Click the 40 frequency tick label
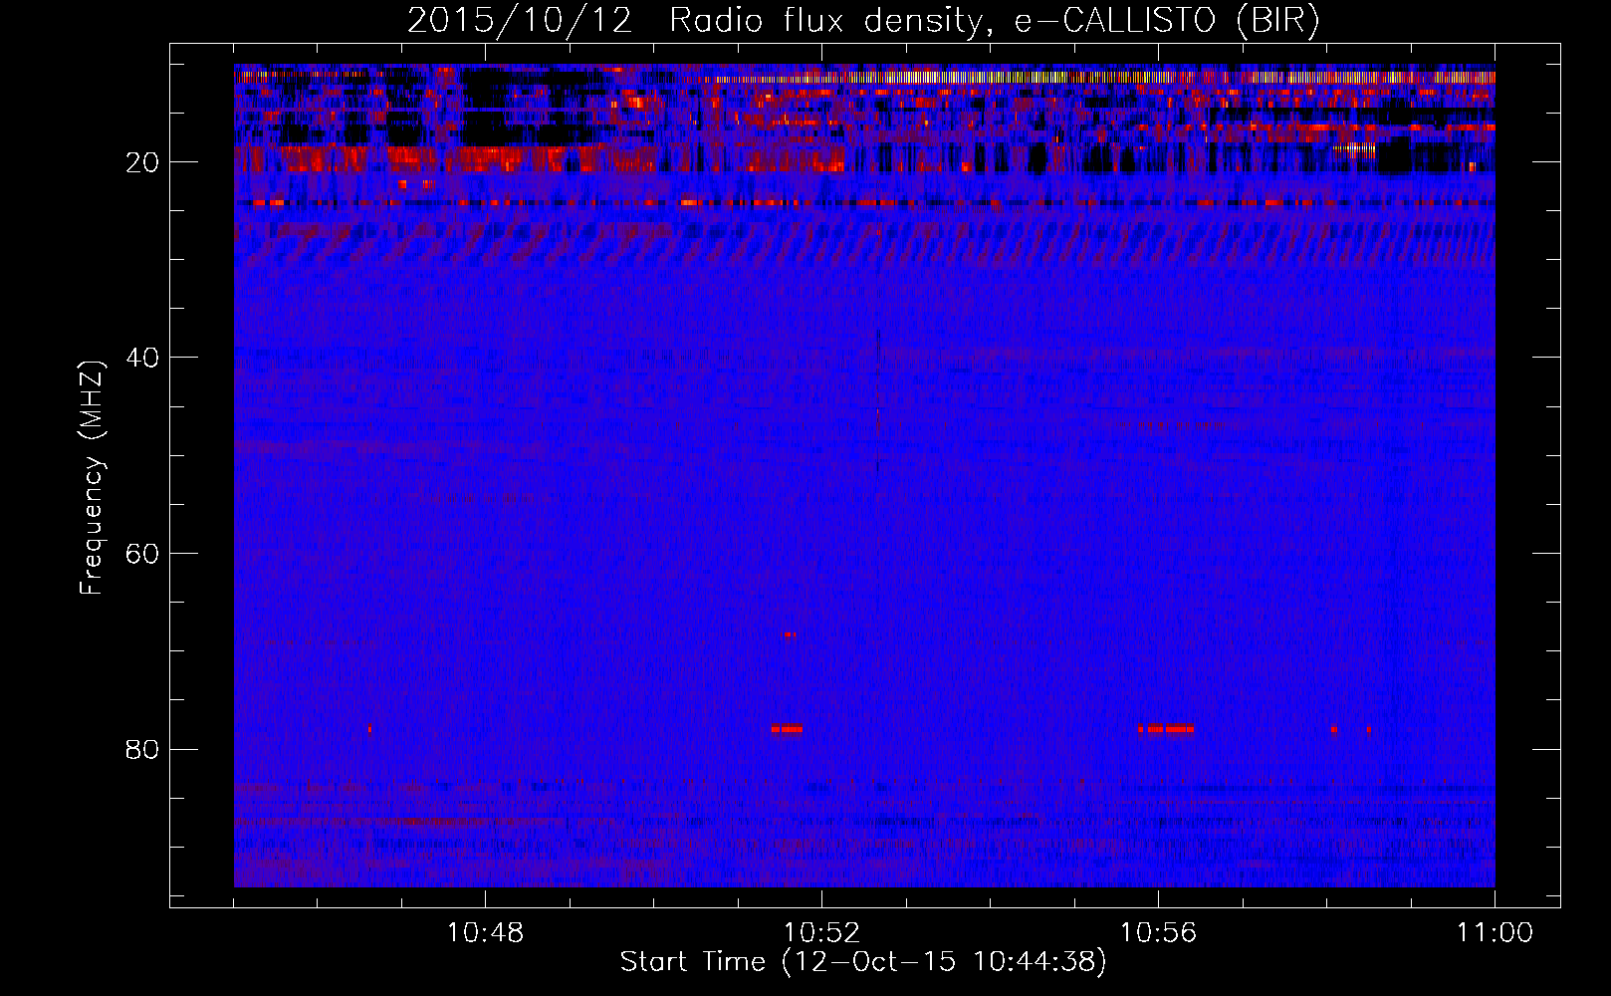This screenshot has height=996, width=1611. pyautogui.click(x=142, y=359)
